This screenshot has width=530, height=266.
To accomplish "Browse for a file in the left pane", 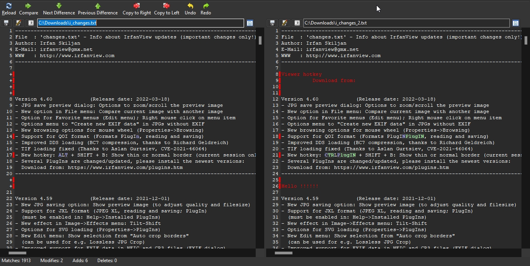I will point(250,23).
